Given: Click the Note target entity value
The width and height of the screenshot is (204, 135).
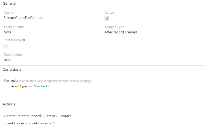Looking at the screenshot, I should tap(7, 32).
